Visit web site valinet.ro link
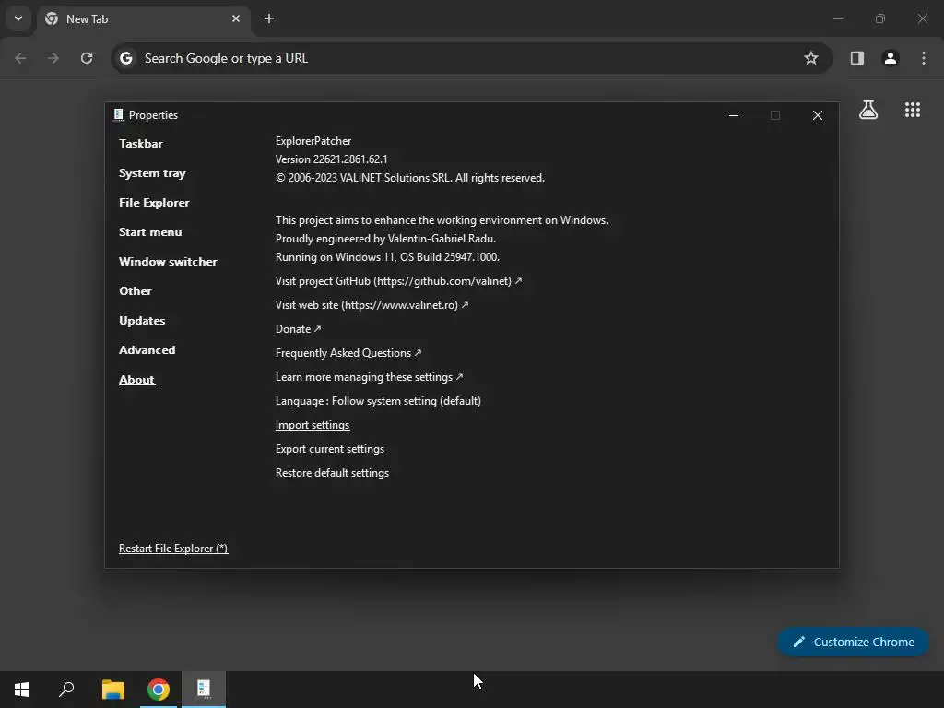The height and width of the screenshot is (708, 944). click(372, 305)
